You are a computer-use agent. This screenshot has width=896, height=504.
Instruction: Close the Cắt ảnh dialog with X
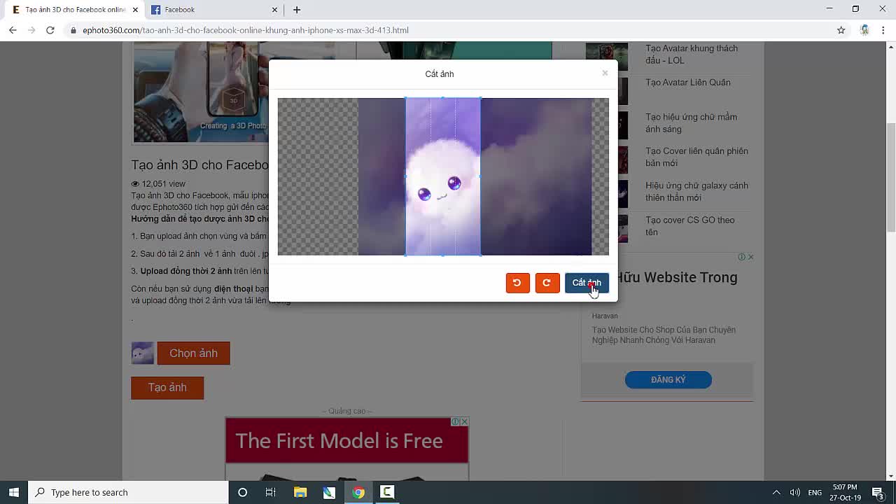pyautogui.click(x=605, y=73)
